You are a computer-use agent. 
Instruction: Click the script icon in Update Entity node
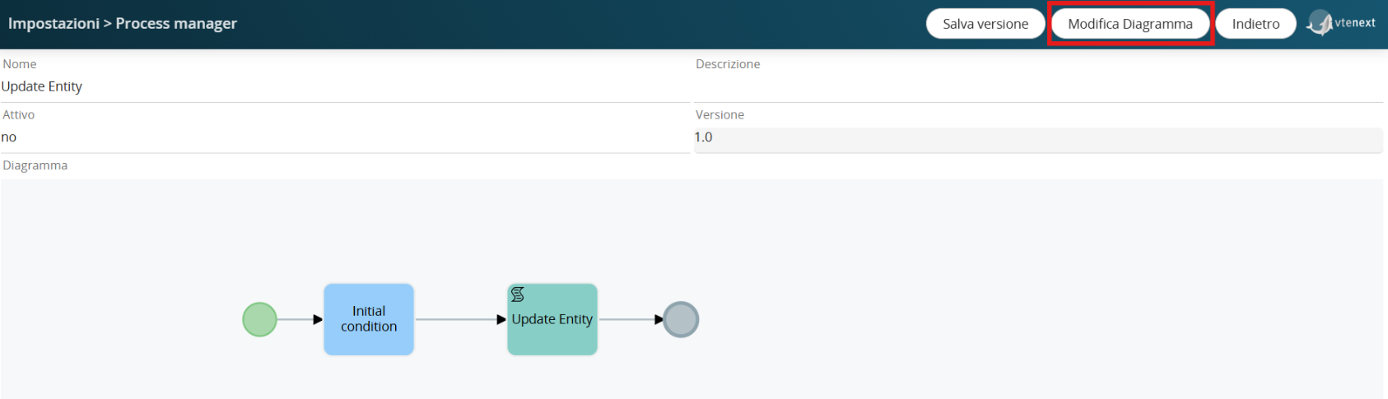point(518,295)
